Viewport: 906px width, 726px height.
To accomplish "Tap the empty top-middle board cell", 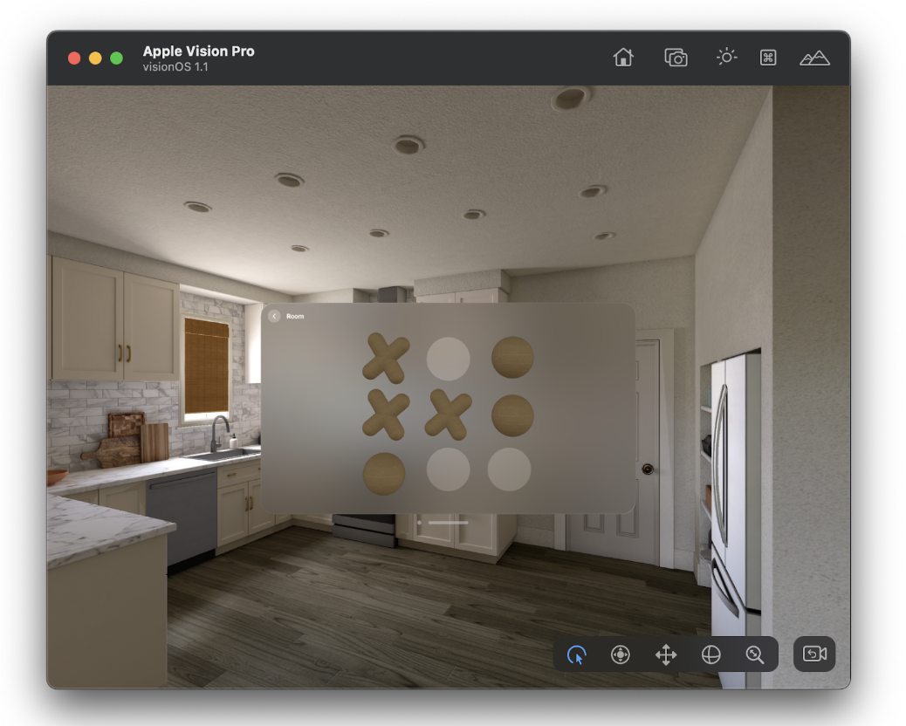I will click(x=448, y=359).
